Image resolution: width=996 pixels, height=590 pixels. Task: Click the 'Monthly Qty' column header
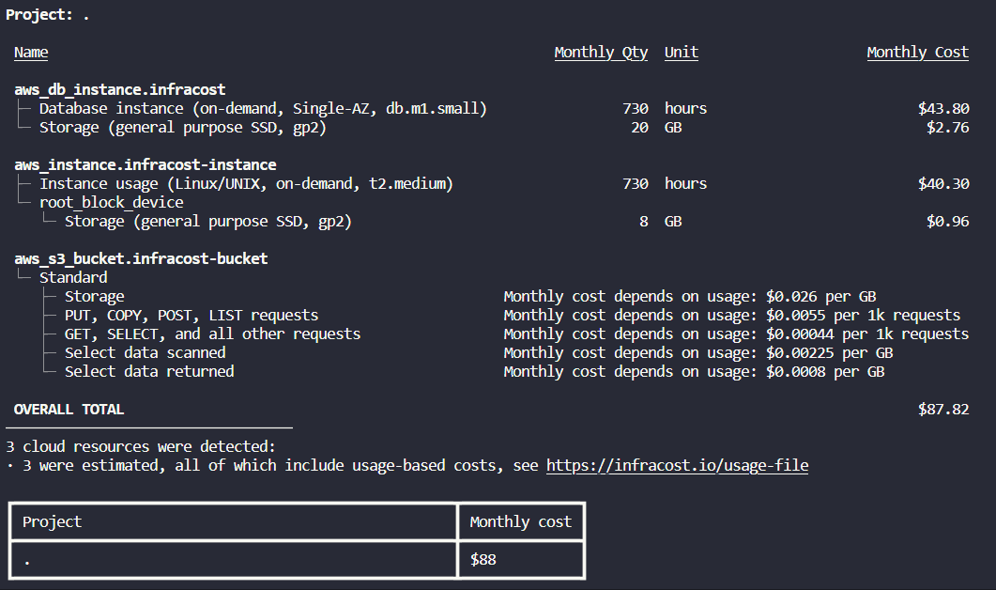click(601, 53)
